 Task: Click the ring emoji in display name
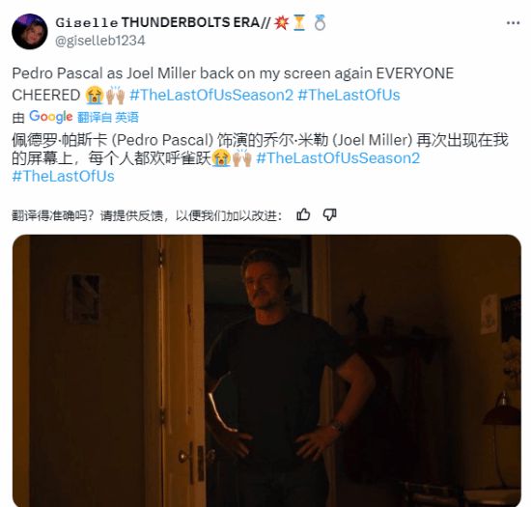coord(320,23)
